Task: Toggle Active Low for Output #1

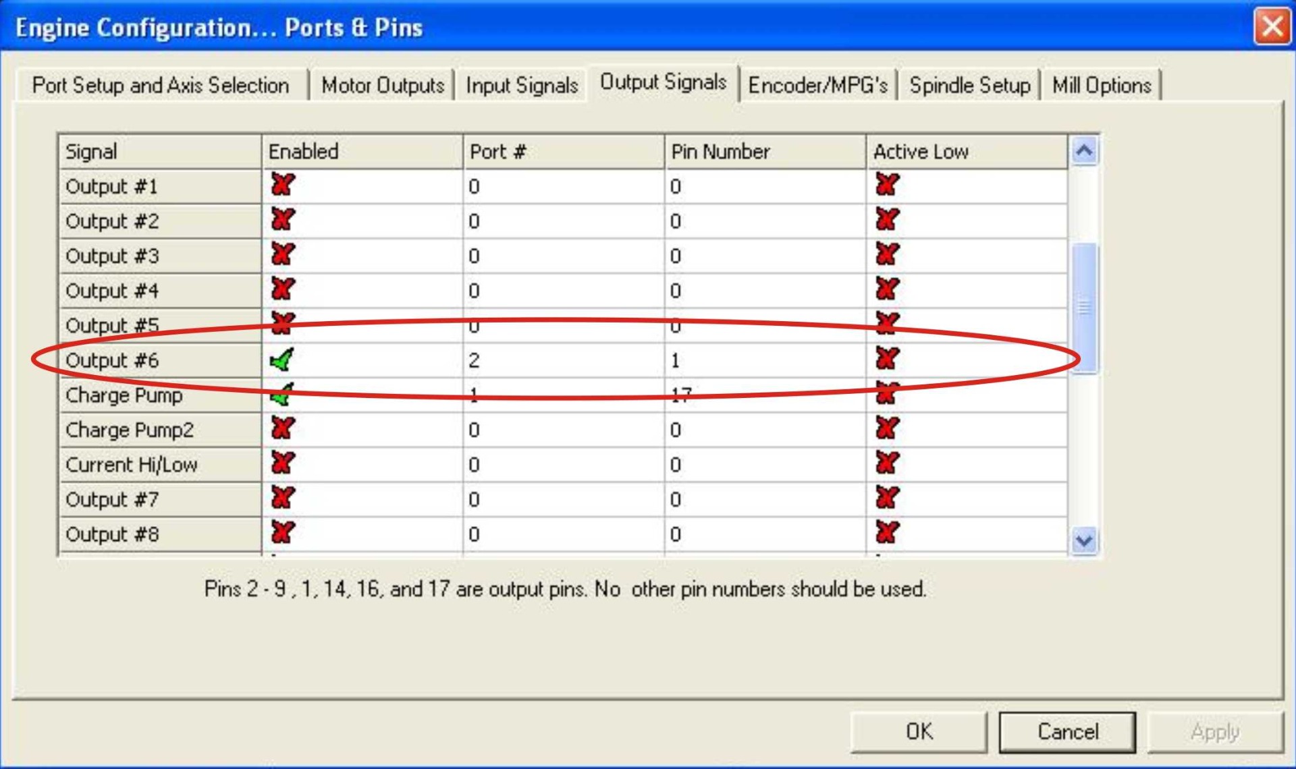Action: [885, 186]
